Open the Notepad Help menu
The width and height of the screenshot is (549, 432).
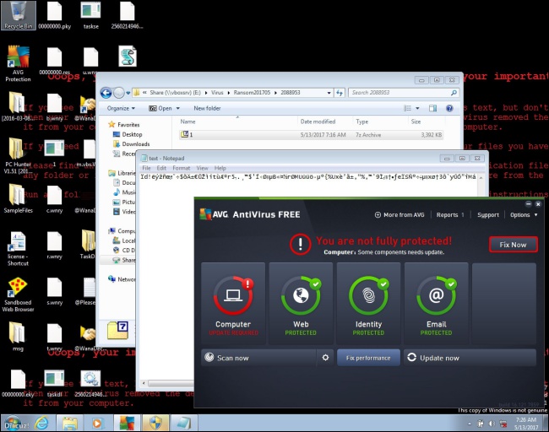pos(220,168)
